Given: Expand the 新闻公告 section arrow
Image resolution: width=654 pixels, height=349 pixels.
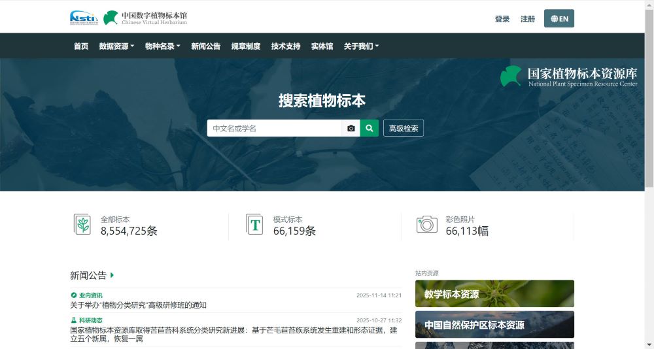Looking at the screenshot, I should [x=112, y=275].
